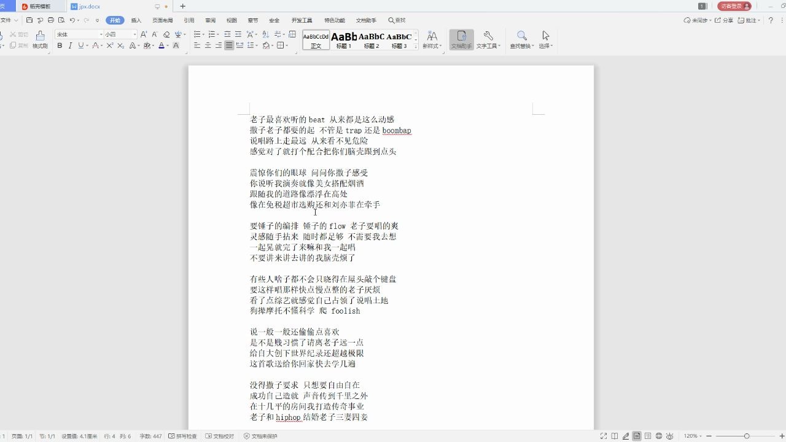This screenshot has width=786, height=442.
Task: Click the Format Painter (格式刷) brush
Action: (x=40, y=39)
